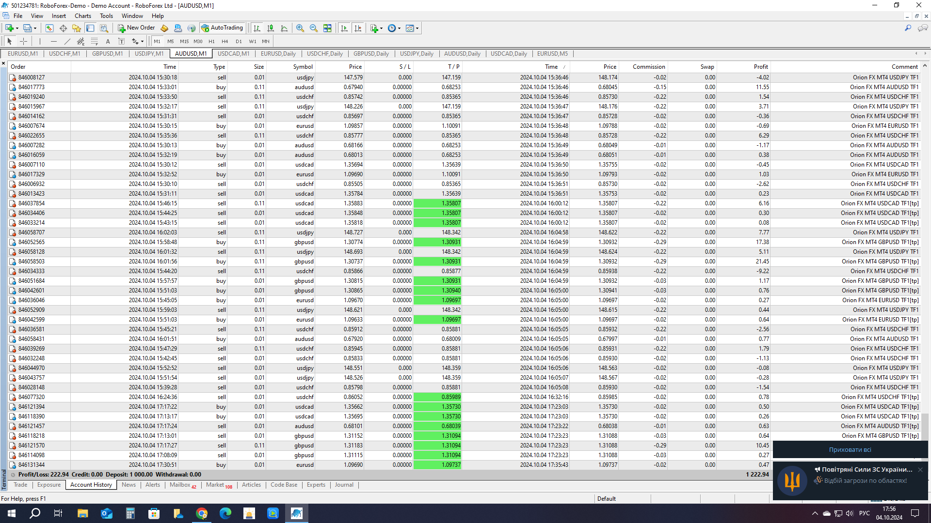The height and width of the screenshot is (523, 931).
Task: Click the Zoom In chart icon
Action: (x=300, y=28)
